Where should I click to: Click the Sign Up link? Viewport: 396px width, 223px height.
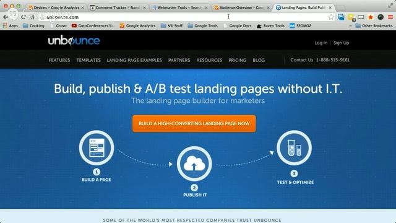pyautogui.click(x=341, y=43)
